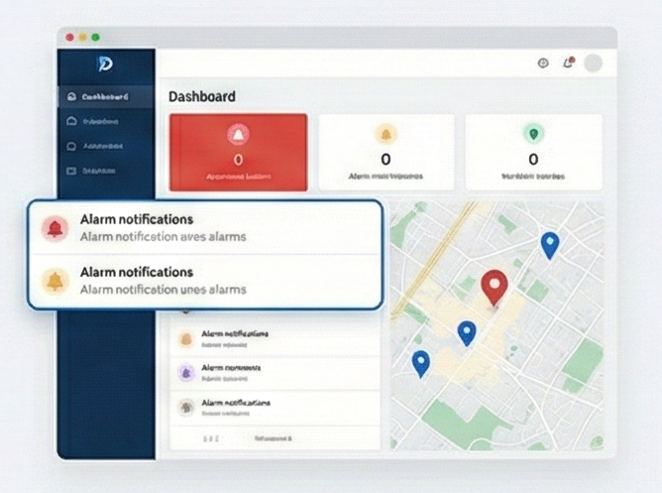Image resolution: width=662 pixels, height=493 pixels.
Task: Click the yellow bell icon in middle card
Action: [386, 134]
